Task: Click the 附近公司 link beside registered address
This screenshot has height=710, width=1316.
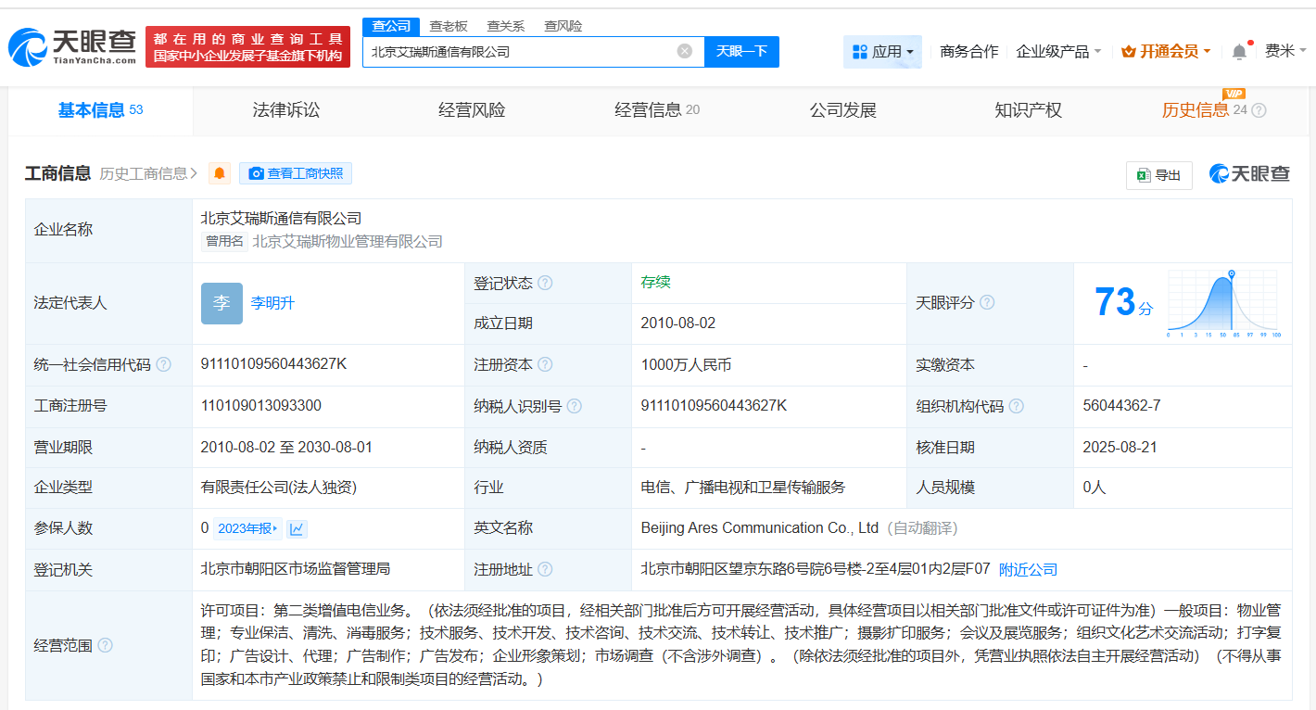Action: [x=1027, y=570]
